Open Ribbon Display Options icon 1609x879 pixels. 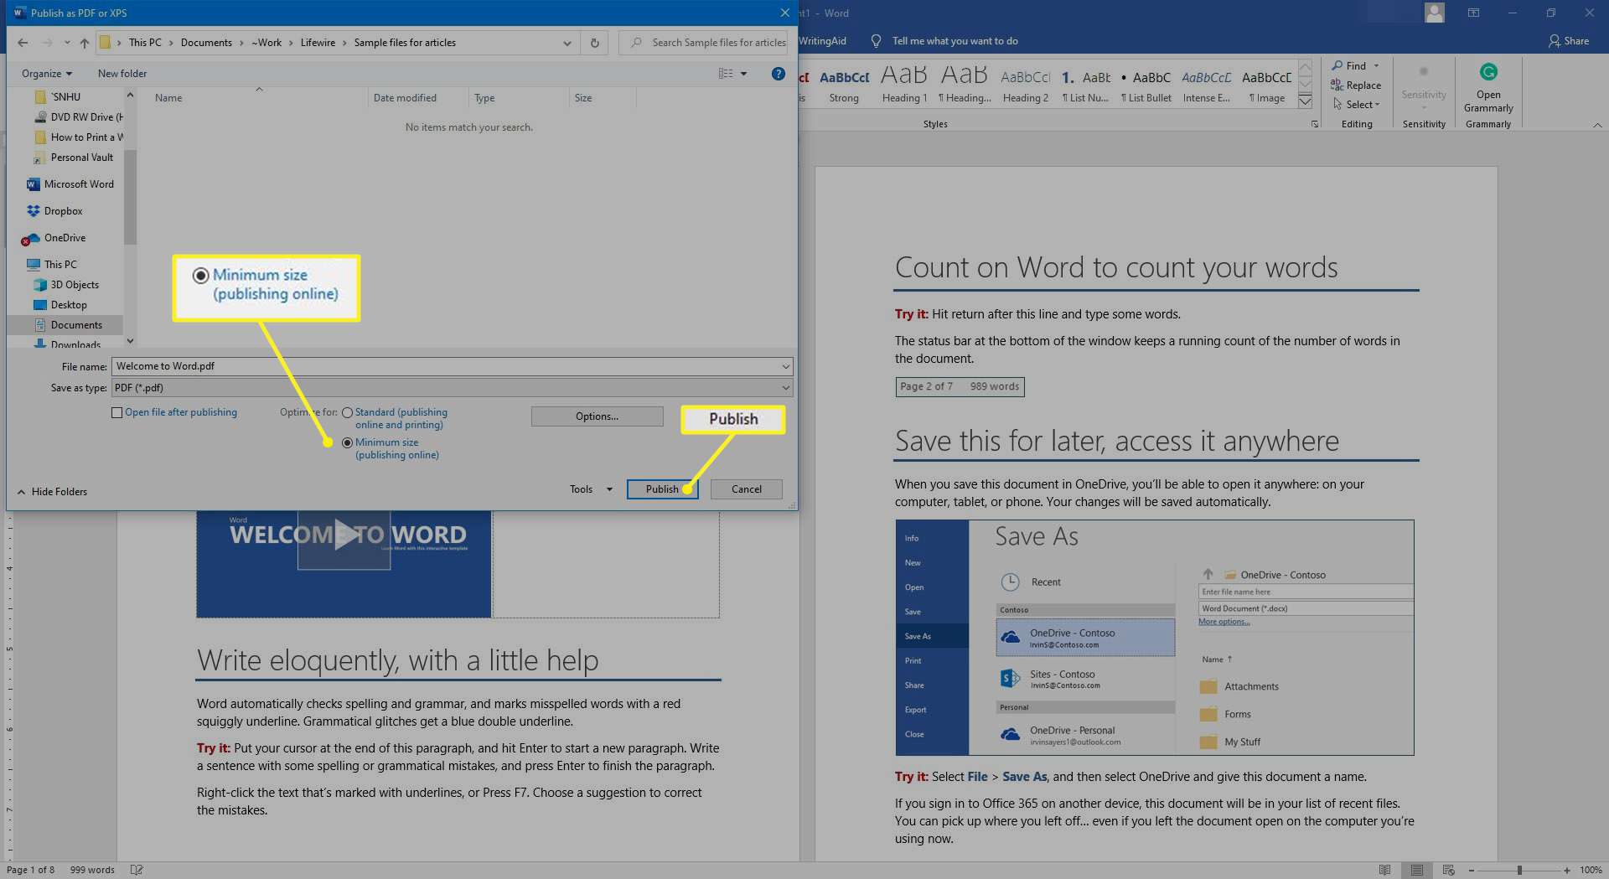click(1473, 13)
